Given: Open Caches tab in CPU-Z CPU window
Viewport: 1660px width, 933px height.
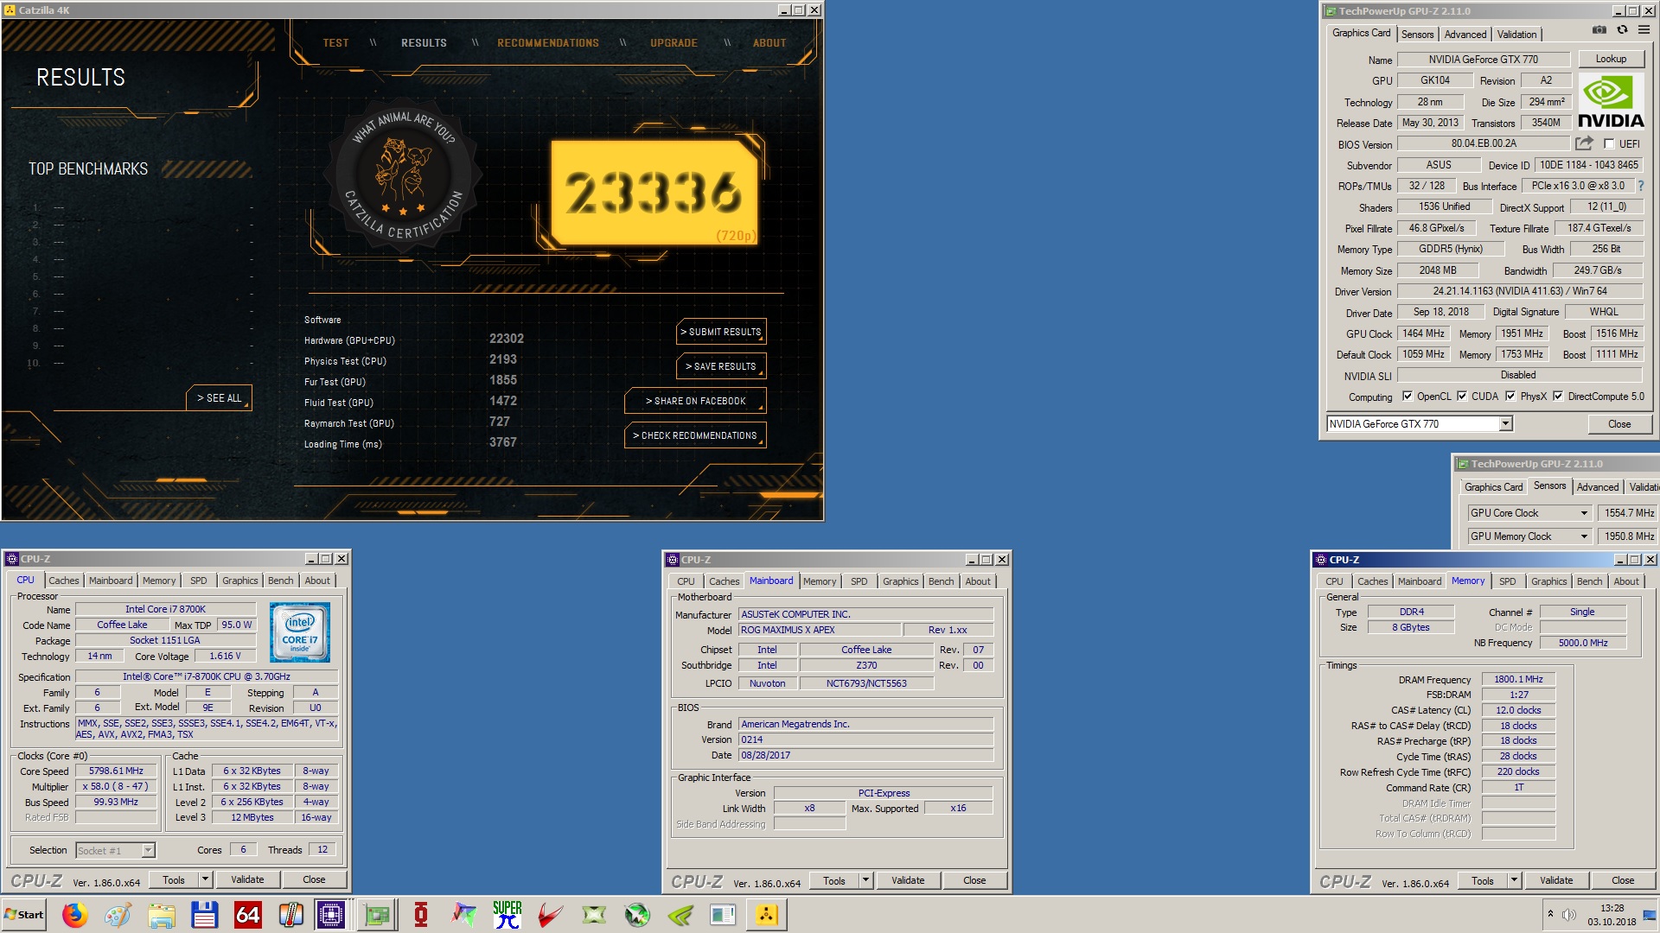Looking at the screenshot, I should [x=64, y=581].
